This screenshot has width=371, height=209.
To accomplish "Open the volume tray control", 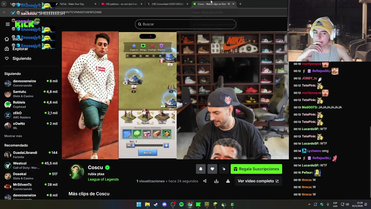I will [347, 204].
